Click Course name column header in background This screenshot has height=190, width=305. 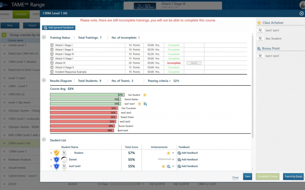[x=16, y=40]
